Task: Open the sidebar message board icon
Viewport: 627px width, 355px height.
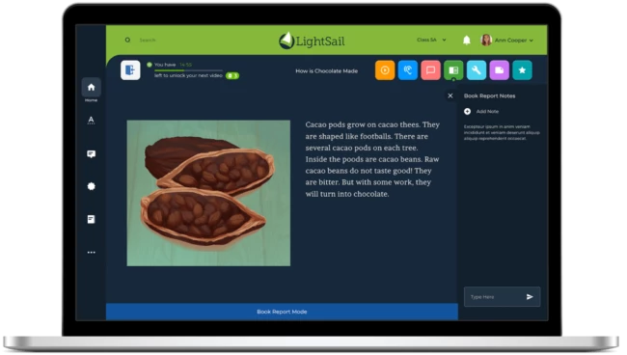Action: pos(92,154)
